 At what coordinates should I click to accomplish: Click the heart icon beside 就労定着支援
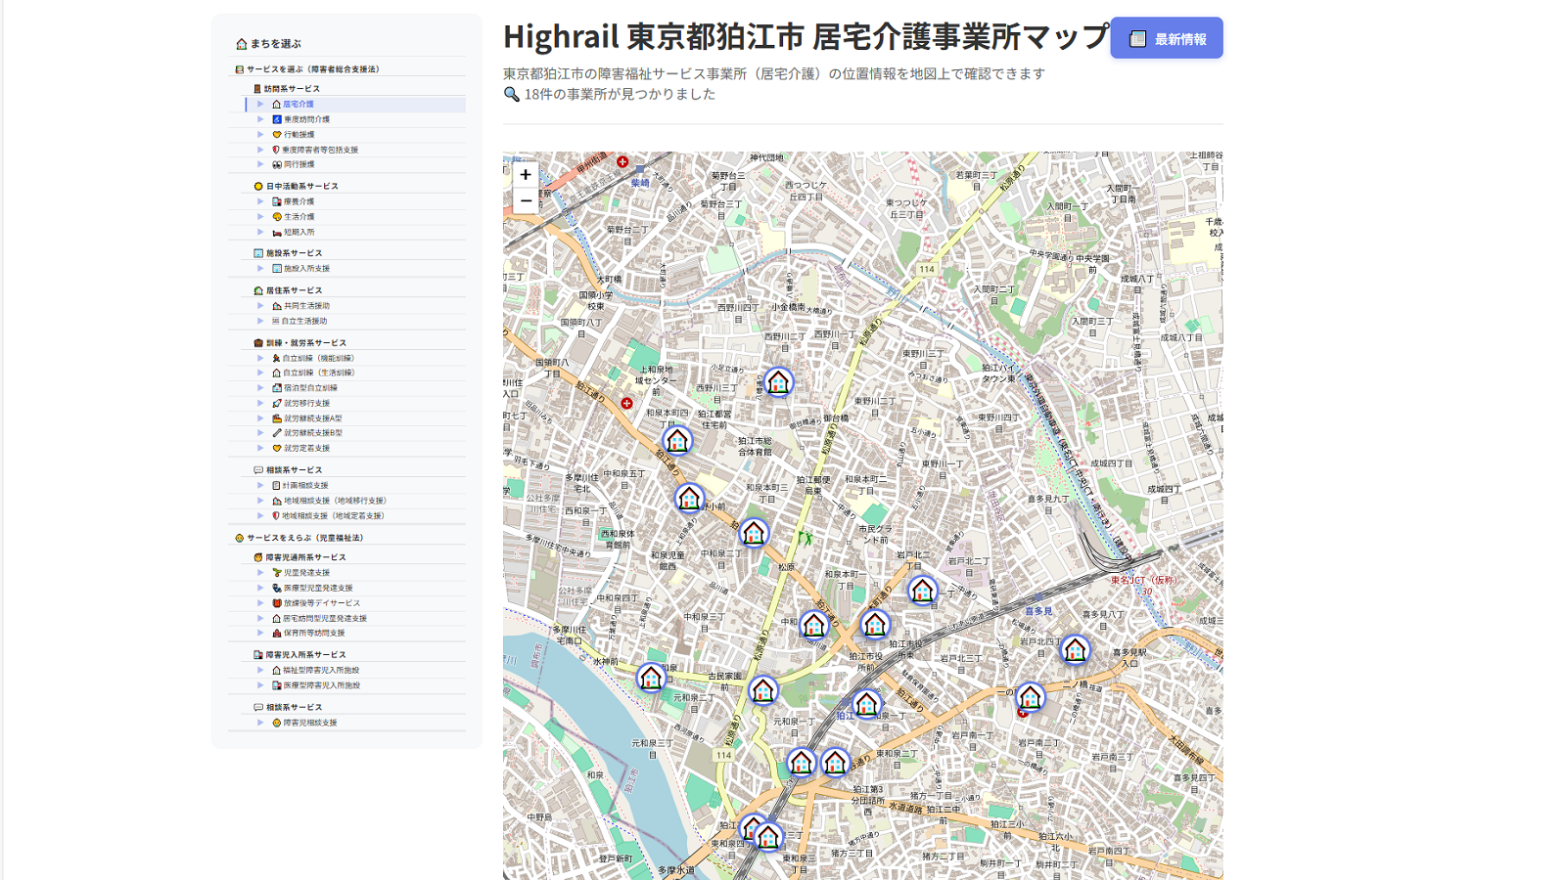[x=277, y=449]
